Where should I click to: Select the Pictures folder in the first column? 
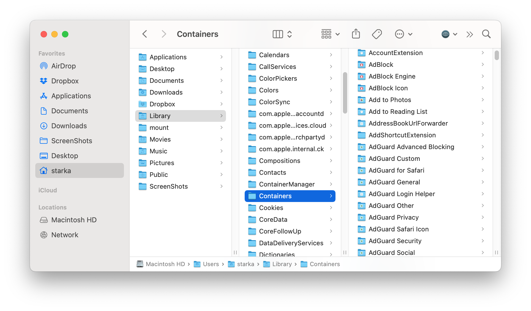tap(181, 163)
